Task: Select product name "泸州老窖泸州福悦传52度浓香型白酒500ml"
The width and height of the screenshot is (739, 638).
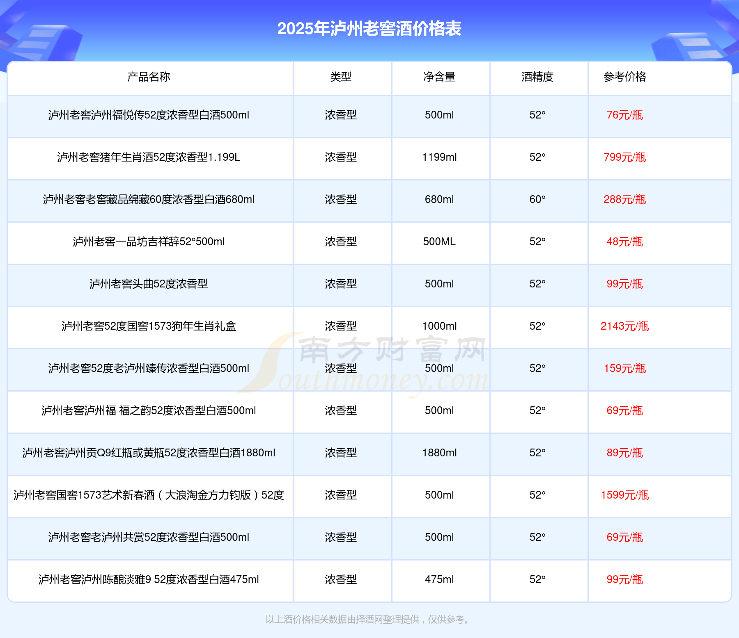Action: pos(149,115)
